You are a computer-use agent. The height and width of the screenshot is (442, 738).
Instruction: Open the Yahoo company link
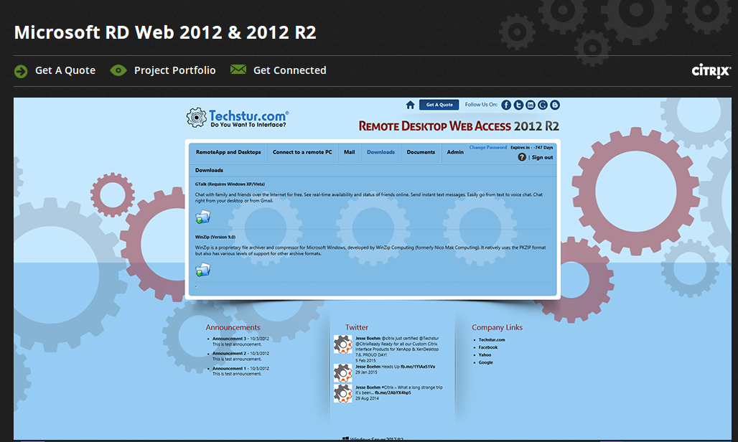coord(485,355)
